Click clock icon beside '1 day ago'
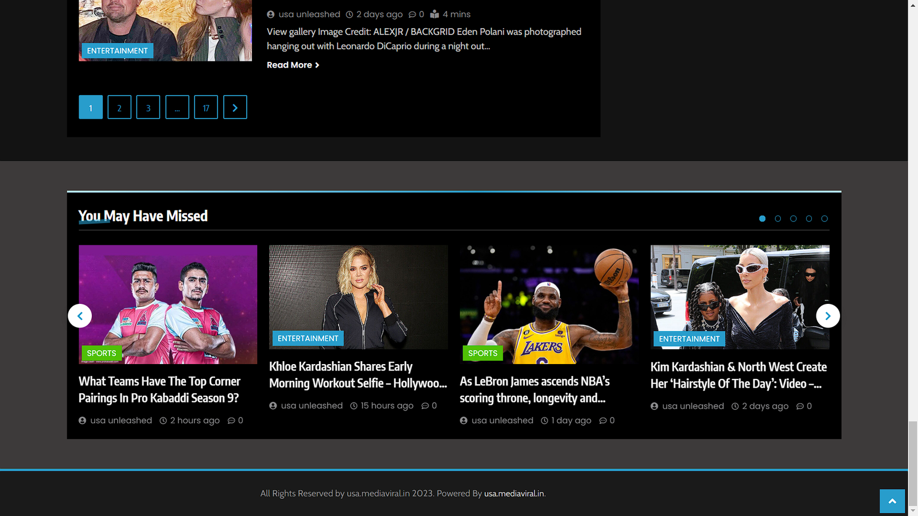Image resolution: width=918 pixels, height=516 pixels. pyautogui.click(x=544, y=421)
